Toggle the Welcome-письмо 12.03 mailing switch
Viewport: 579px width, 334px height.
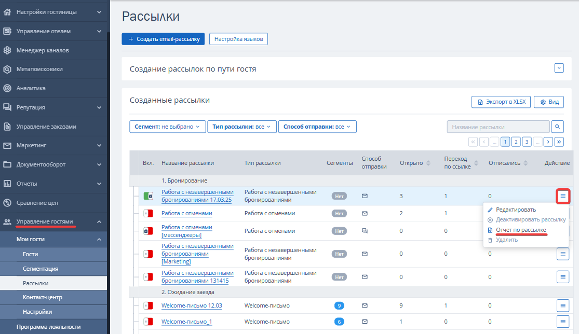pyautogui.click(x=148, y=305)
